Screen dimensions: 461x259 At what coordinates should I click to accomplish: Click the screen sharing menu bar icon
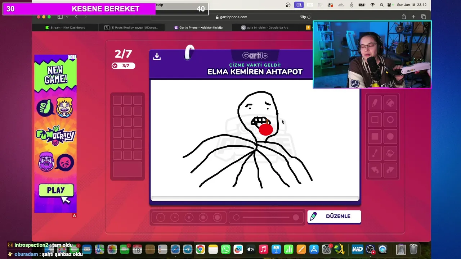click(299, 5)
